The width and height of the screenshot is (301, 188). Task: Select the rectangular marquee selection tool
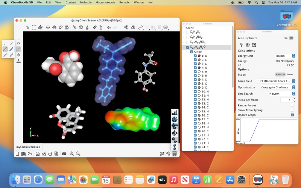(34, 27)
